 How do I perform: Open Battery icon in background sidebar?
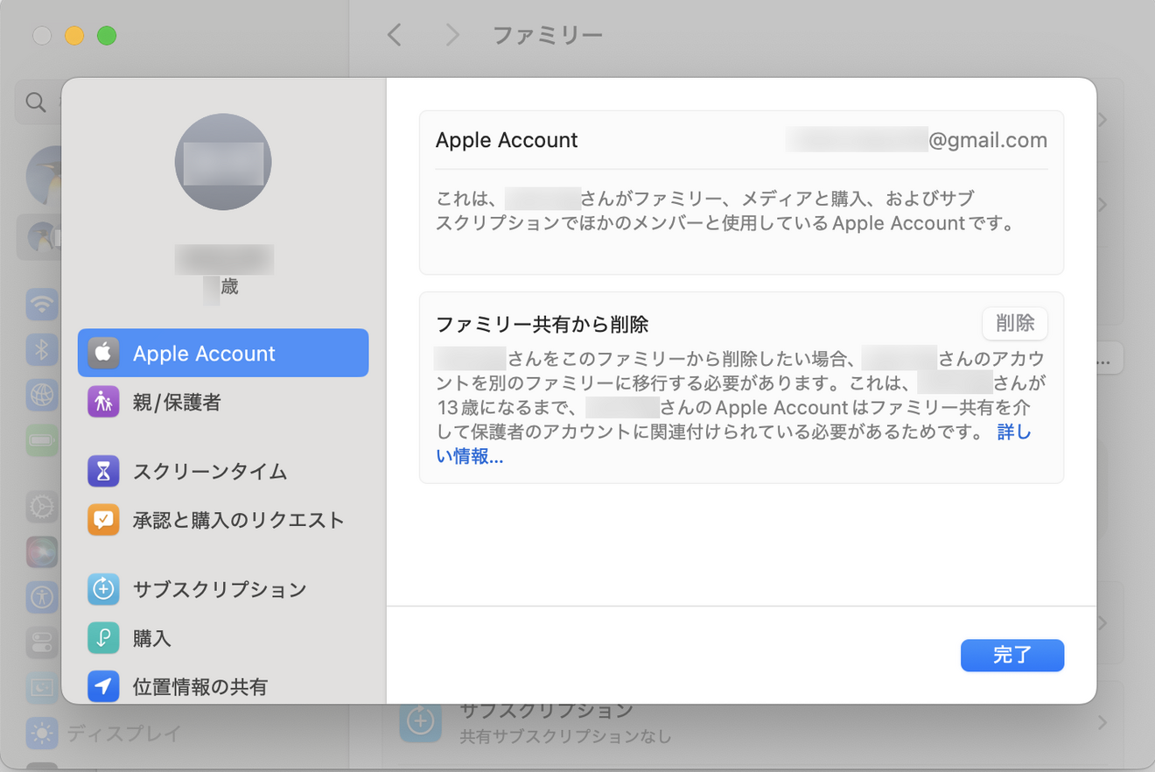point(42,440)
